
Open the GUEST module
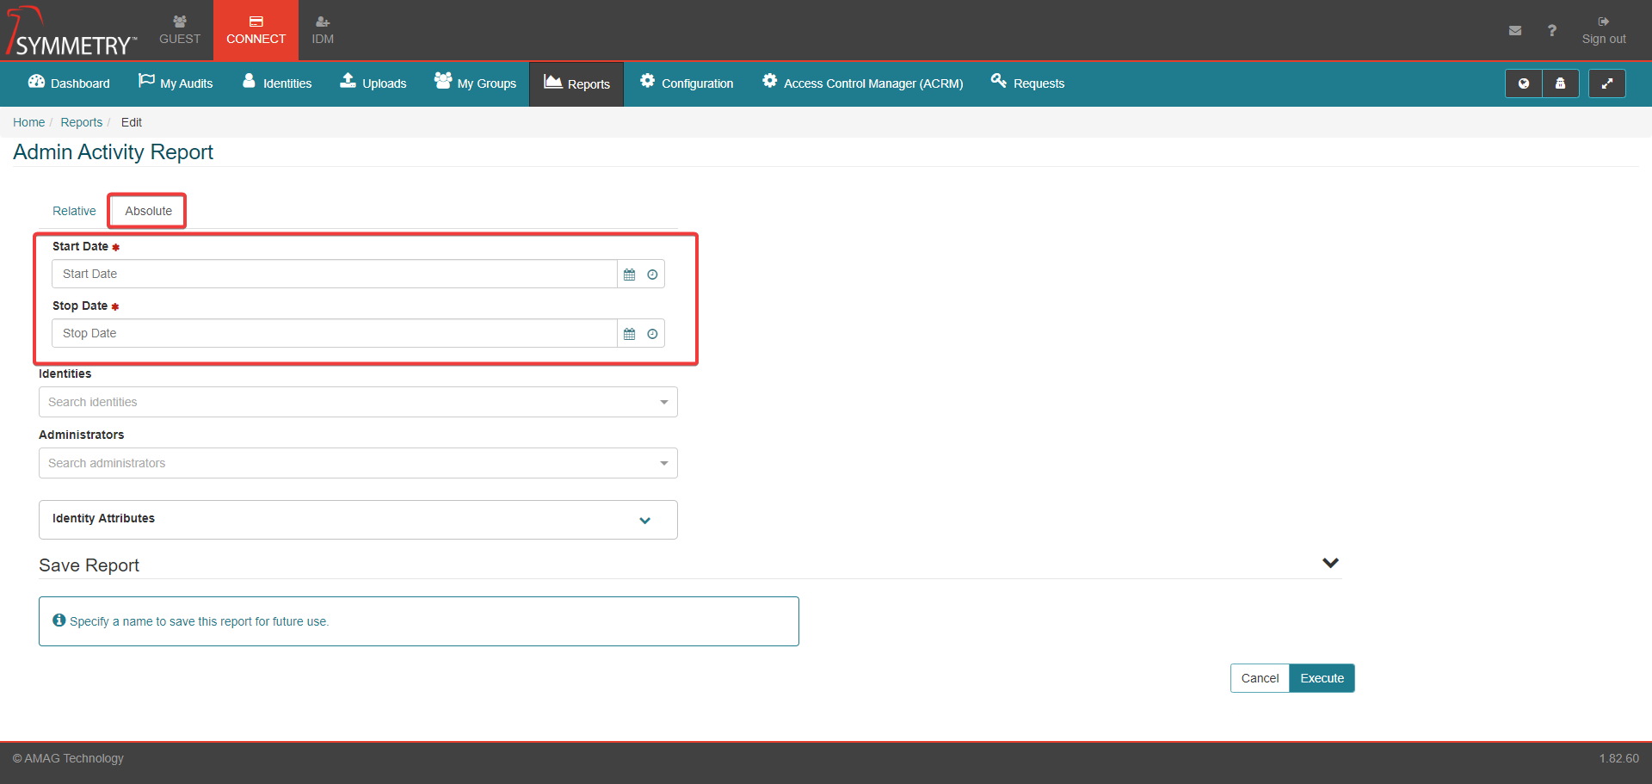pyautogui.click(x=180, y=30)
